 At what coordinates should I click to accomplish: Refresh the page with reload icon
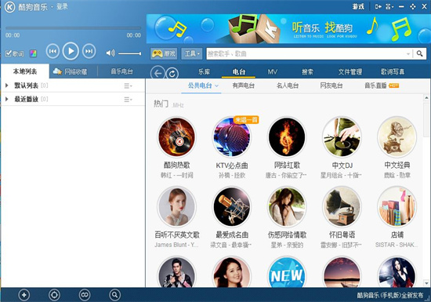click(x=172, y=74)
